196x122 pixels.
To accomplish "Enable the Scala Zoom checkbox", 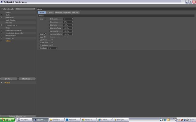I will pos(52,42).
